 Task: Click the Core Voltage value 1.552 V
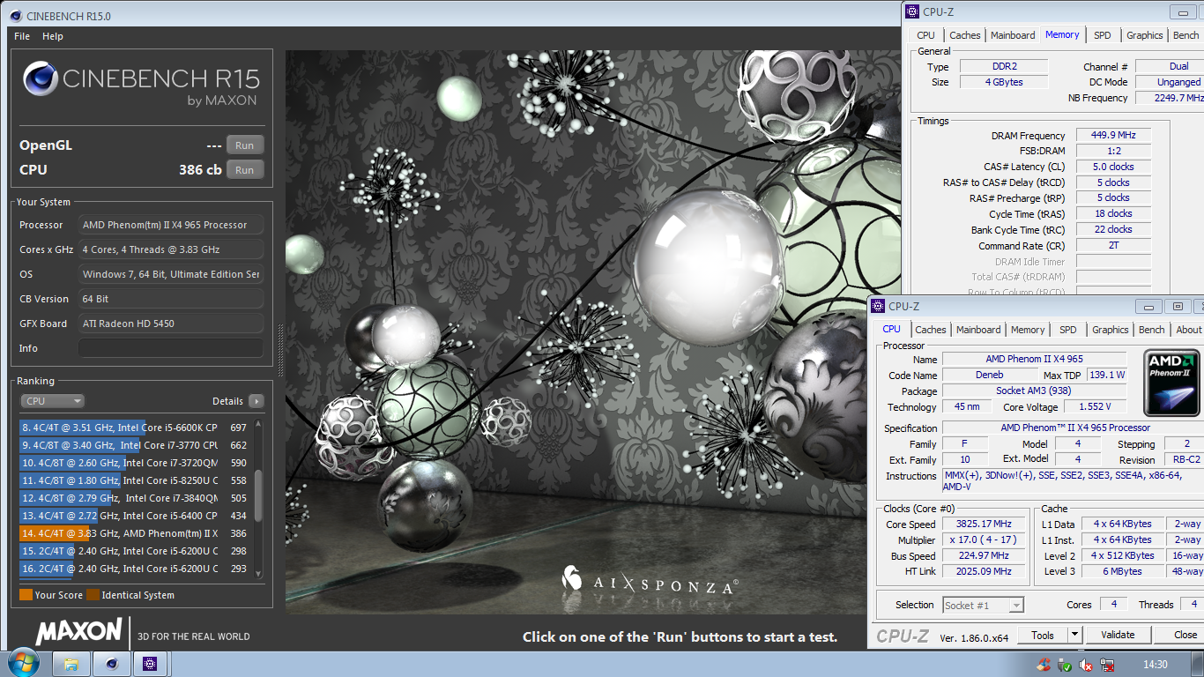pyautogui.click(x=1095, y=406)
